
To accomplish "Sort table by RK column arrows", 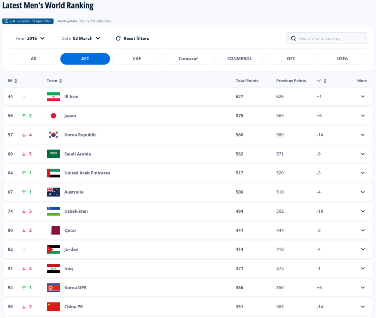I will (16, 81).
